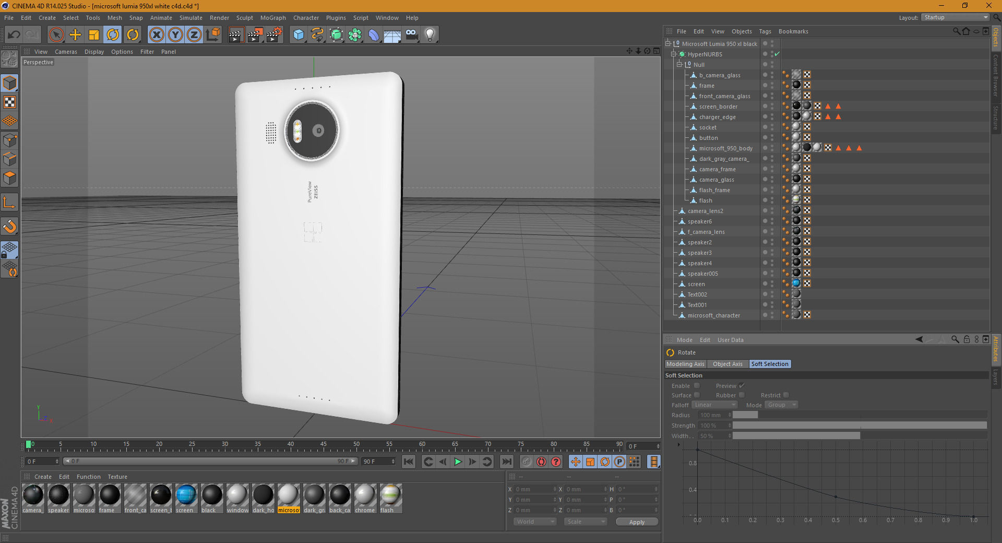Toggle the Z axis lock
Screen dimensions: 1002x543
click(x=194, y=35)
